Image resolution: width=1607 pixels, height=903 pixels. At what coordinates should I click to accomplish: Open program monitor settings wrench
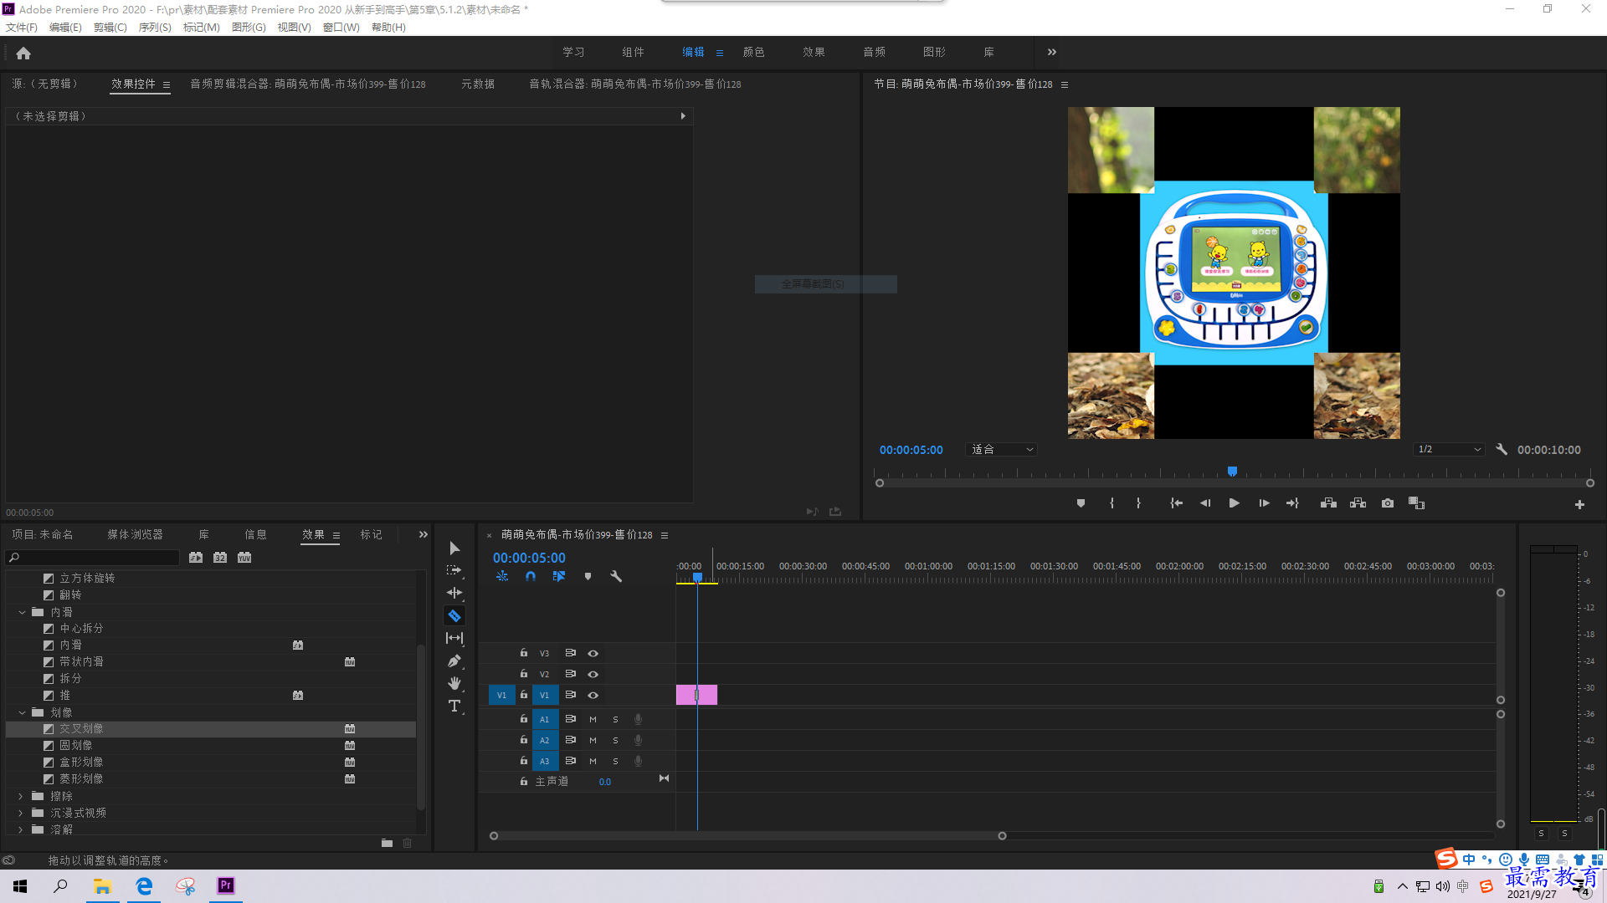tap(1502, 449)
